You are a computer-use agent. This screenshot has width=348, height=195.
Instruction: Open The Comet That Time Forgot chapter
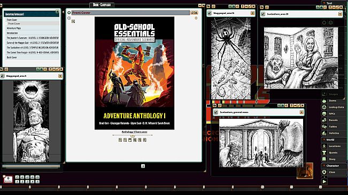(33, 52)
